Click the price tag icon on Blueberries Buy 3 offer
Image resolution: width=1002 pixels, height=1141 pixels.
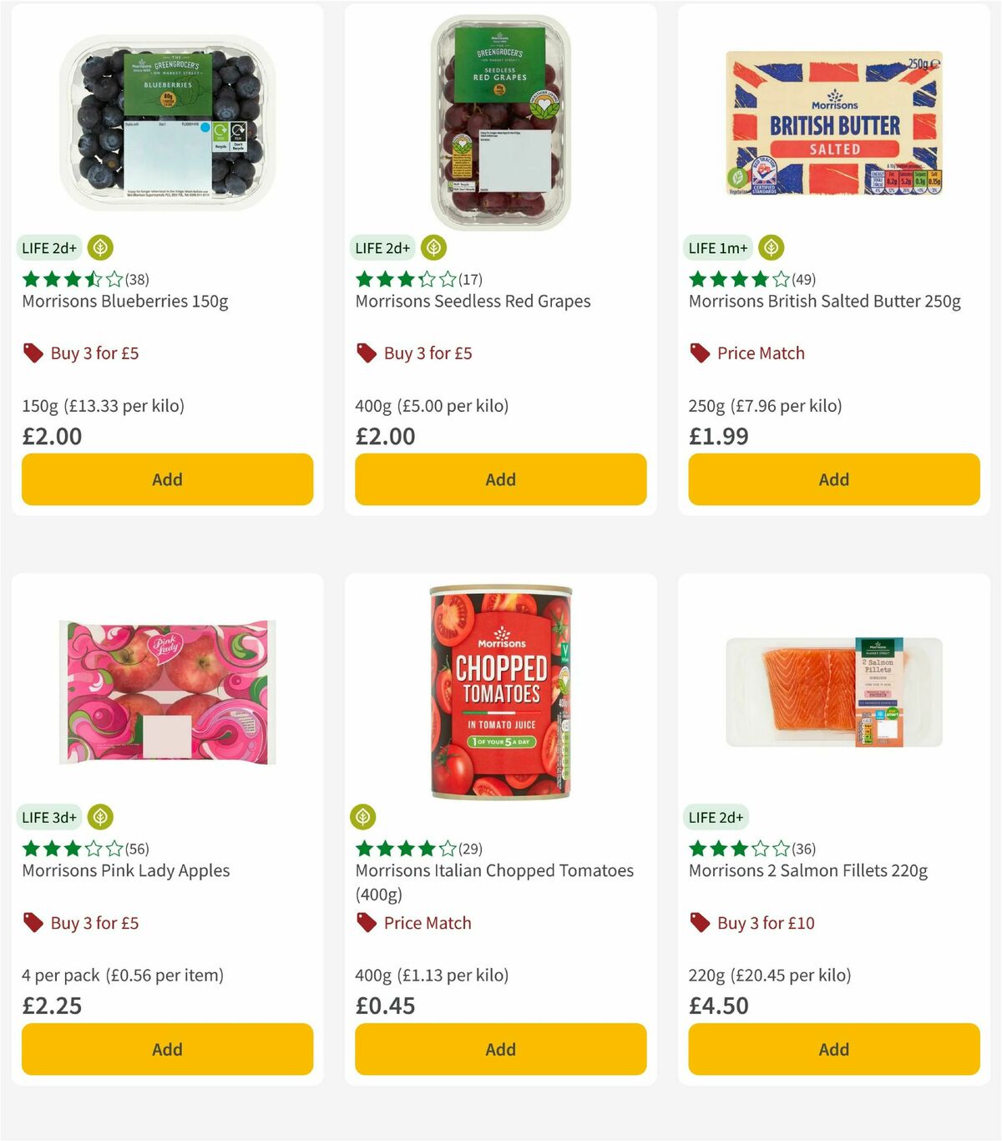click(x=33, y=352)
